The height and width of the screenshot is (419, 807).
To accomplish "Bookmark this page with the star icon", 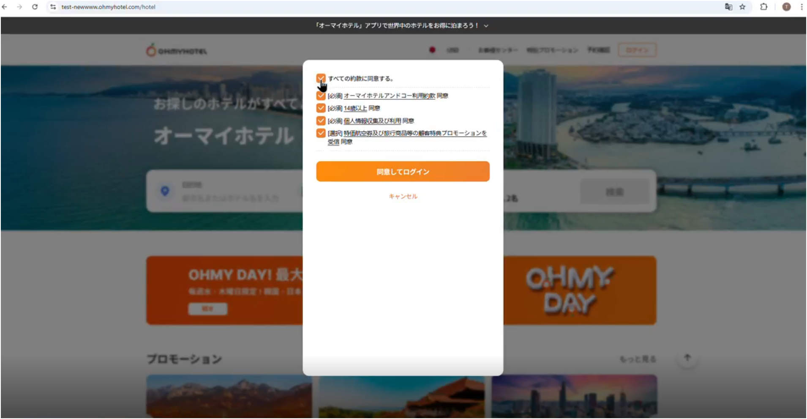I will tap(742, 7).
